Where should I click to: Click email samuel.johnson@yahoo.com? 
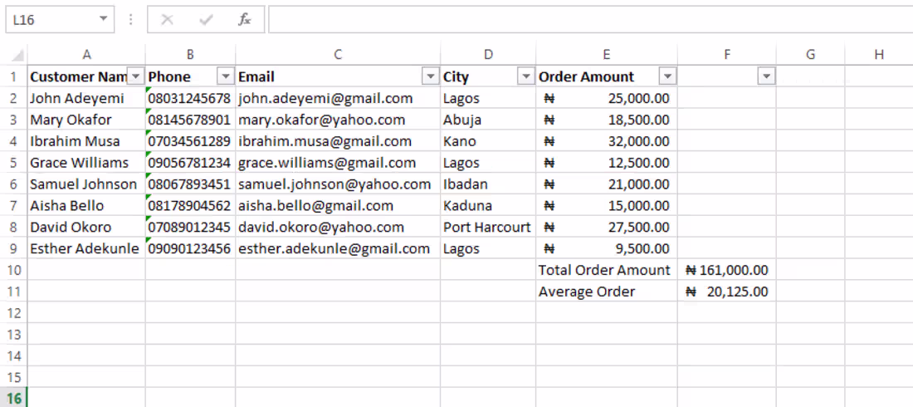pos(338,184)
